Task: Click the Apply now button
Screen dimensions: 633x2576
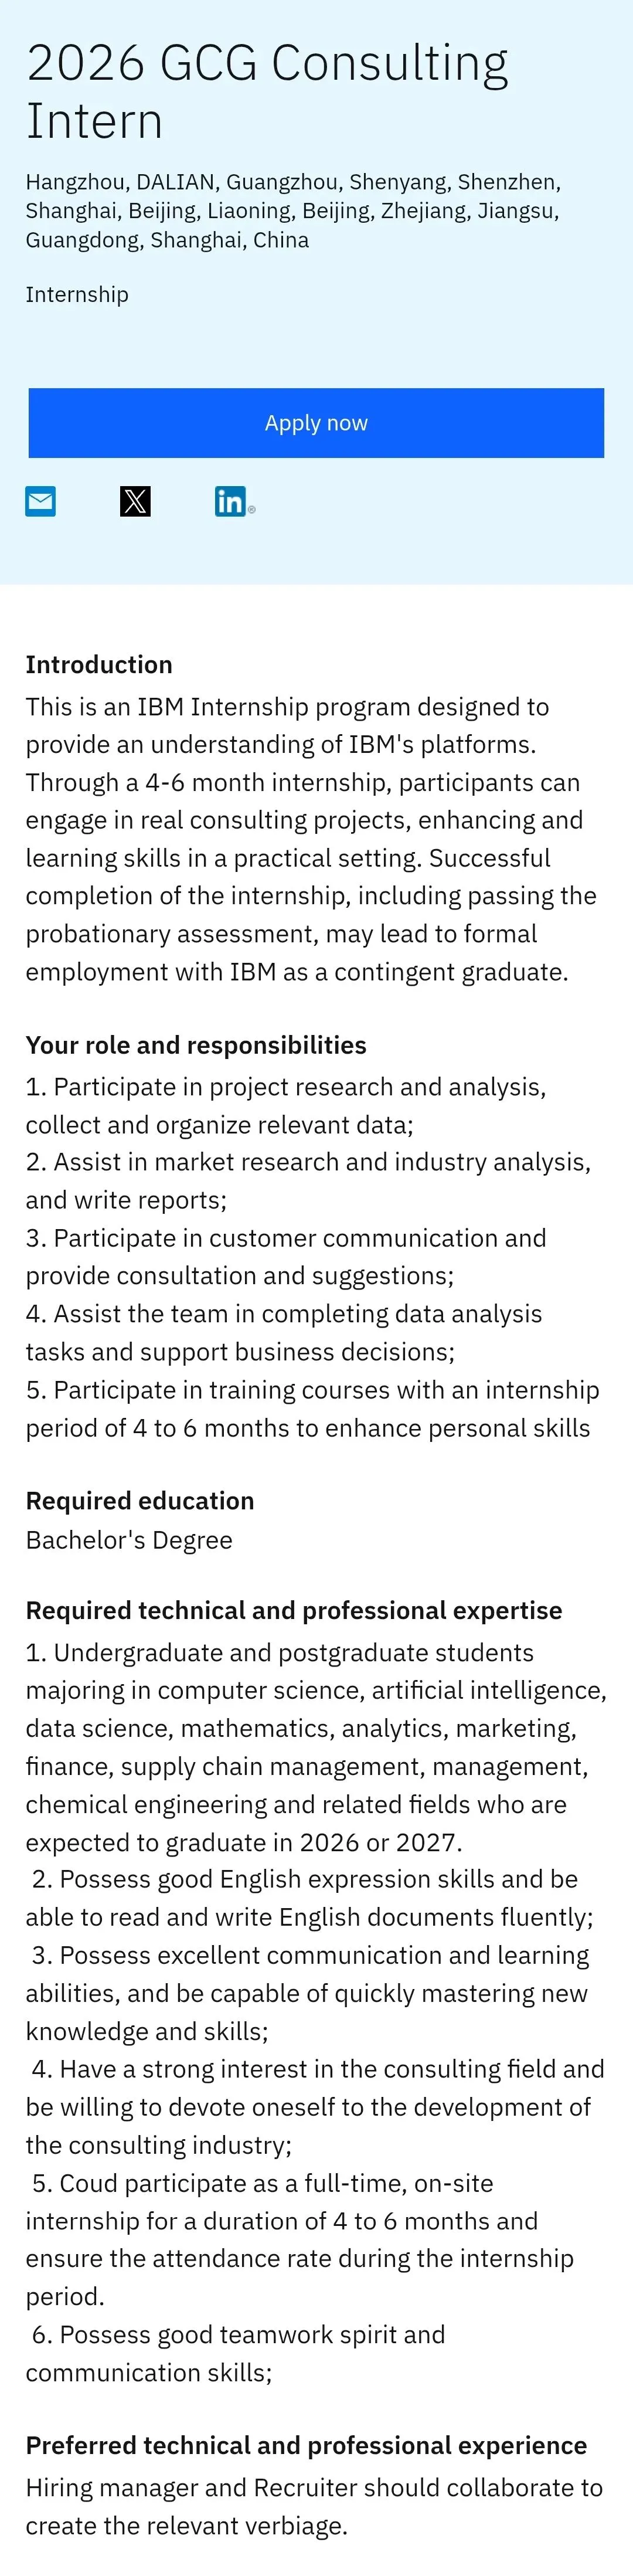Action: click(x=316, y=423)
